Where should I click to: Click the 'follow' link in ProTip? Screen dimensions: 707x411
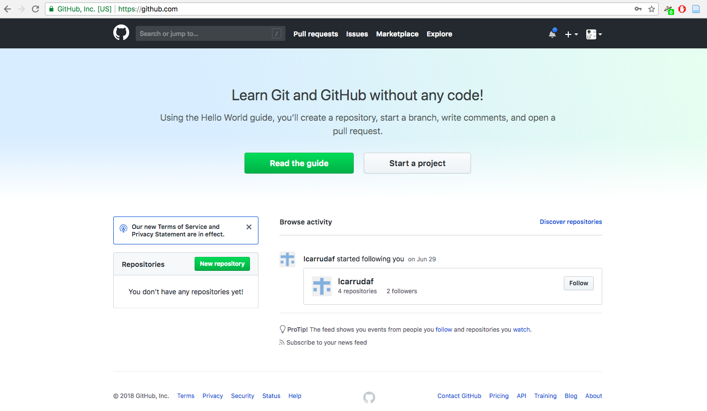[x=444, y=330]
